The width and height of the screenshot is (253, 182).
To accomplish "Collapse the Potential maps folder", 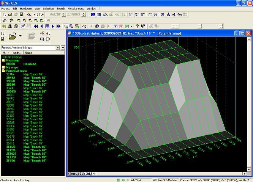I will (3, 71).
